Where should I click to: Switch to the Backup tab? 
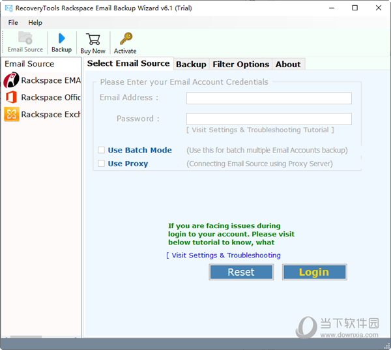click(x=191, y=65)
